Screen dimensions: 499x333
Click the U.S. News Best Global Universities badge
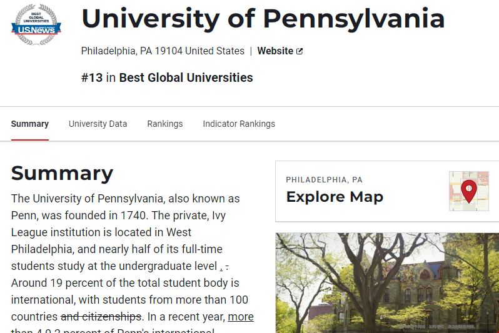pyautogui.click(x=36, y=24)
